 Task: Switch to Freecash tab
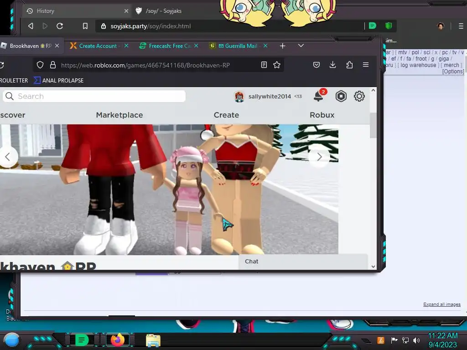[169, 46]
